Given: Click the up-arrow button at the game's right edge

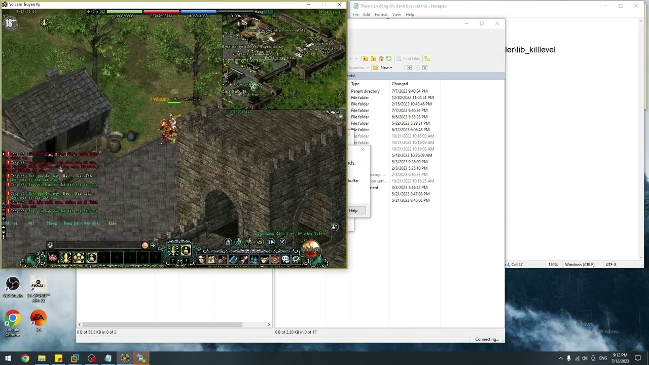Looking at the screenshot, I should point(335,227).
